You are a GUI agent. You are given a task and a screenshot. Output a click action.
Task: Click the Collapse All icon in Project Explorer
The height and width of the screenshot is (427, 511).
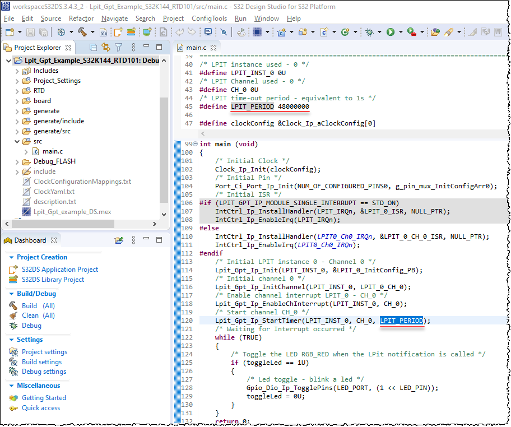94,48
